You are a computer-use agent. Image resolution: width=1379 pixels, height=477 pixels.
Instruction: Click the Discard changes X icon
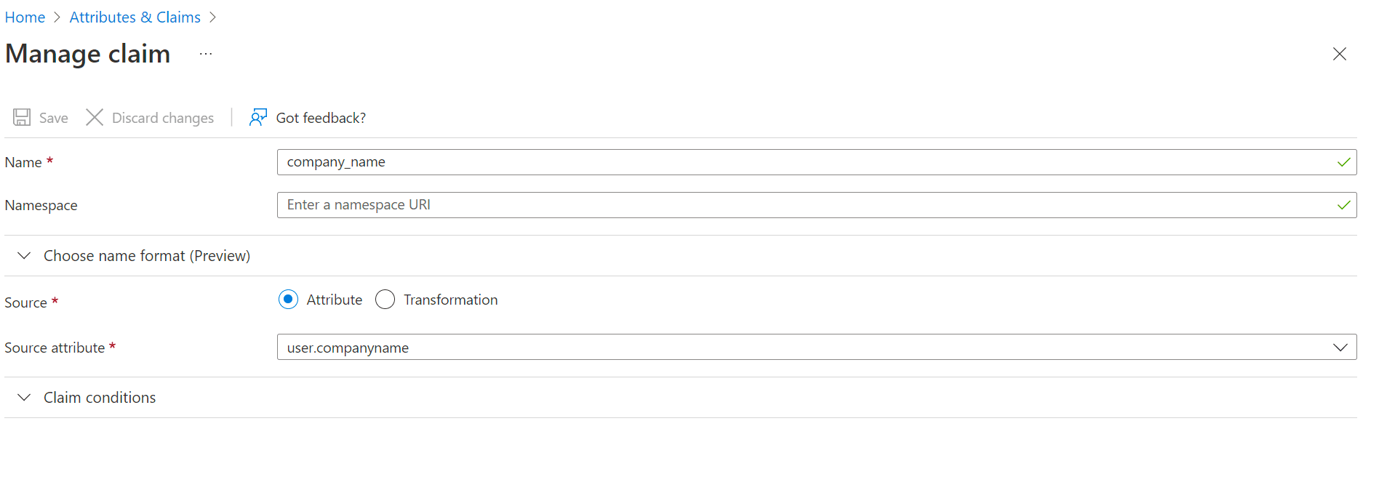click(95, 117)
